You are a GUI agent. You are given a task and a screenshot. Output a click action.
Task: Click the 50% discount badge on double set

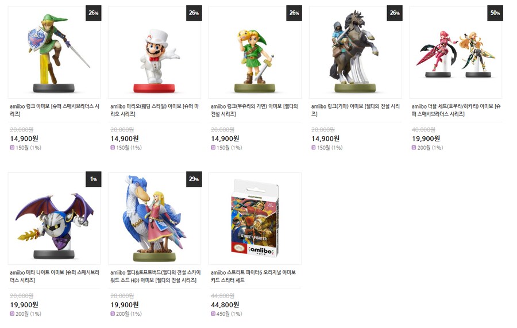495,13
